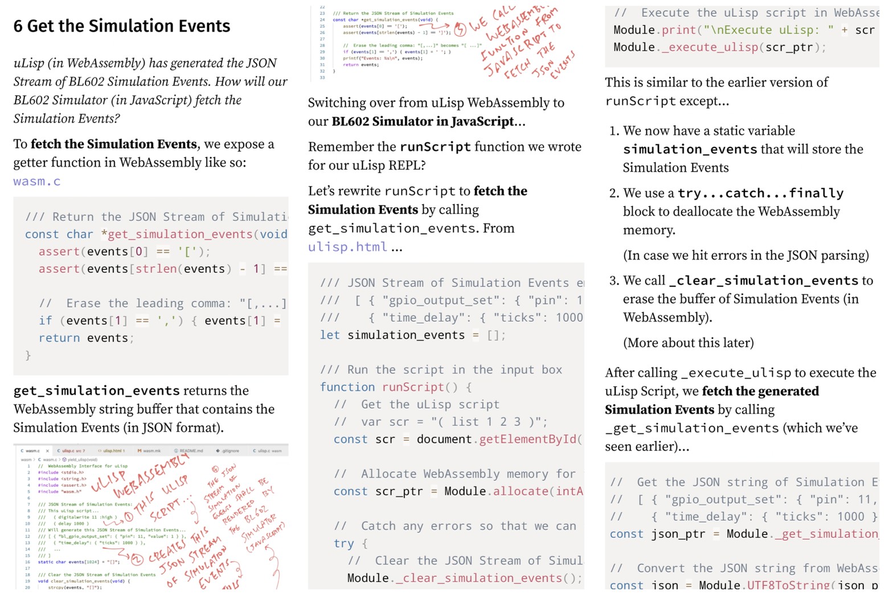This screenshot has height=595, width=893.
Task: Open the annotated get_simulation_events code image
Action: click(446, 44)
